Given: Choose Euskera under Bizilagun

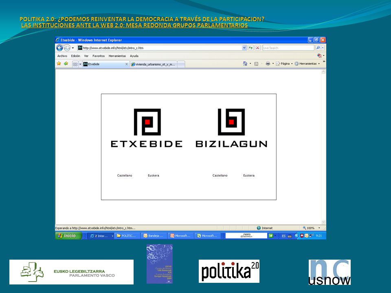Looking at the screenshot, I should 248,175.
